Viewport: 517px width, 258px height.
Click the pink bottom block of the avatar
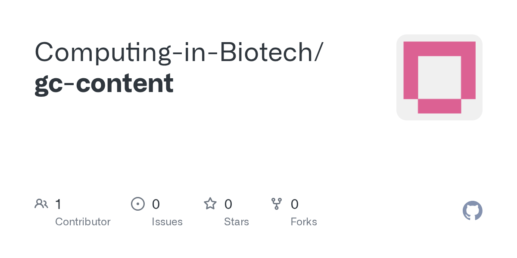[439, 106]
